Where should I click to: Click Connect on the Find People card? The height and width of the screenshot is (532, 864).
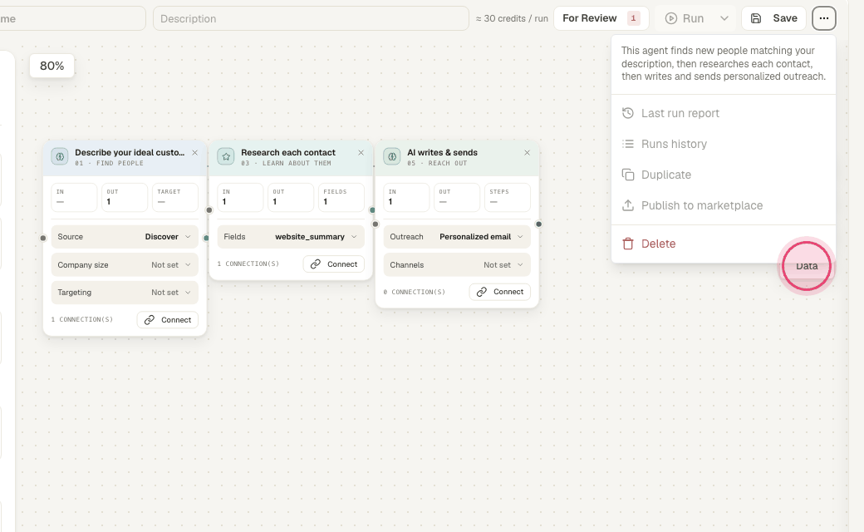[x=168, y=320]
